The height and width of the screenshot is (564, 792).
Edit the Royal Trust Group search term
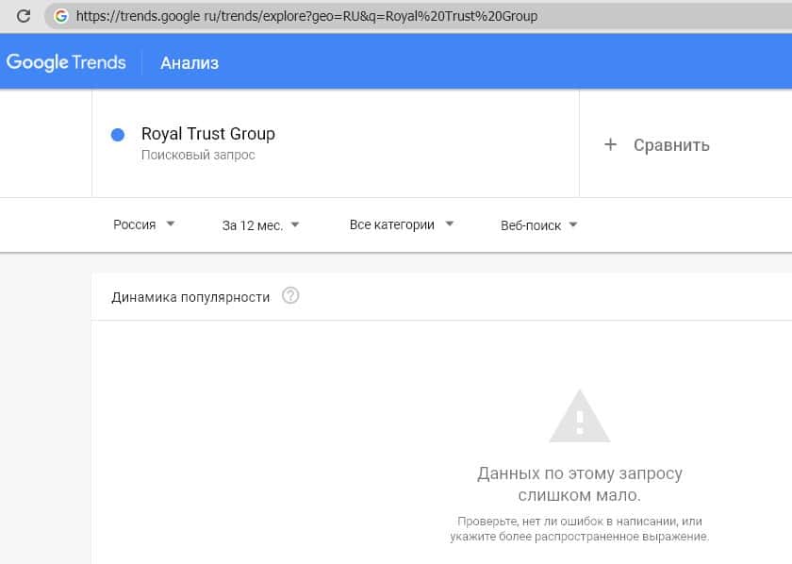tap(208, 133)
